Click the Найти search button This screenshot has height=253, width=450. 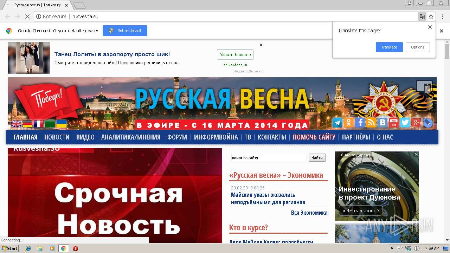(317, 158)
